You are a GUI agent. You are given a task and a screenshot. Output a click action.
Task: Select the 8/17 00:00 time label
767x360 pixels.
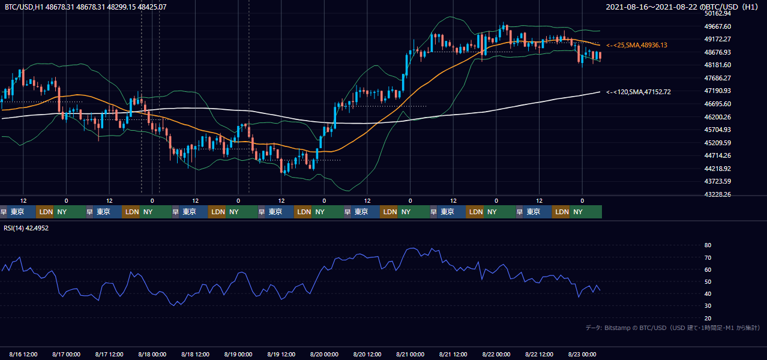66,354
